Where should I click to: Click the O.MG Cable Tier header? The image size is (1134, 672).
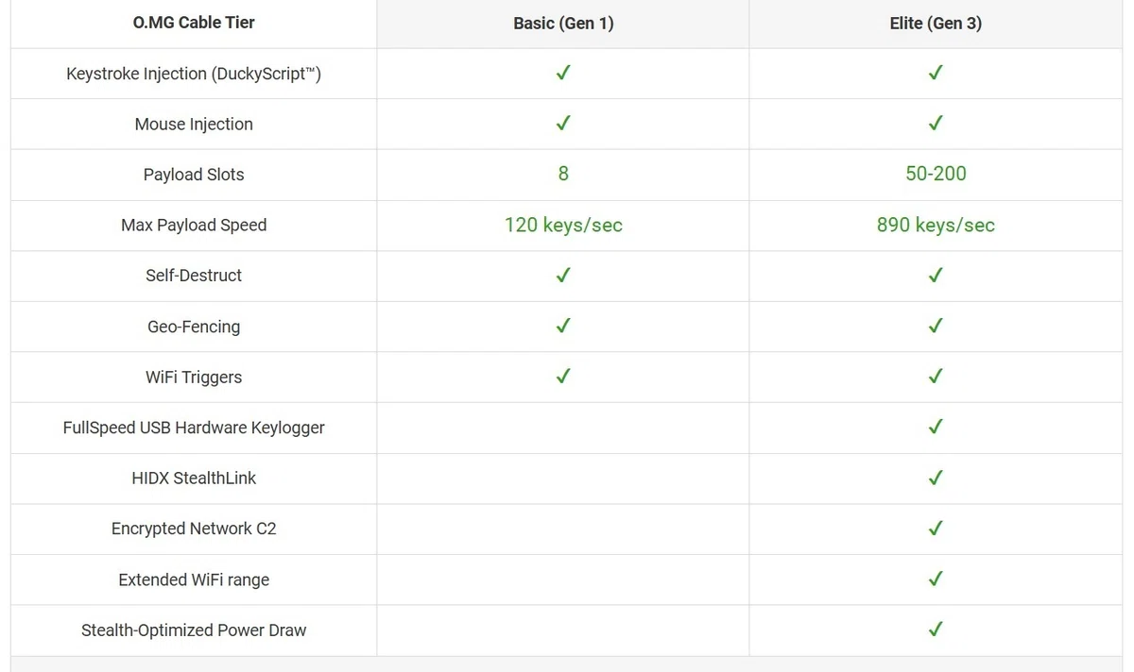tap(194, 23)
